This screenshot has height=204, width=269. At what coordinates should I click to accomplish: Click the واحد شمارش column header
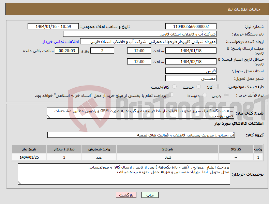click(99, 149)
